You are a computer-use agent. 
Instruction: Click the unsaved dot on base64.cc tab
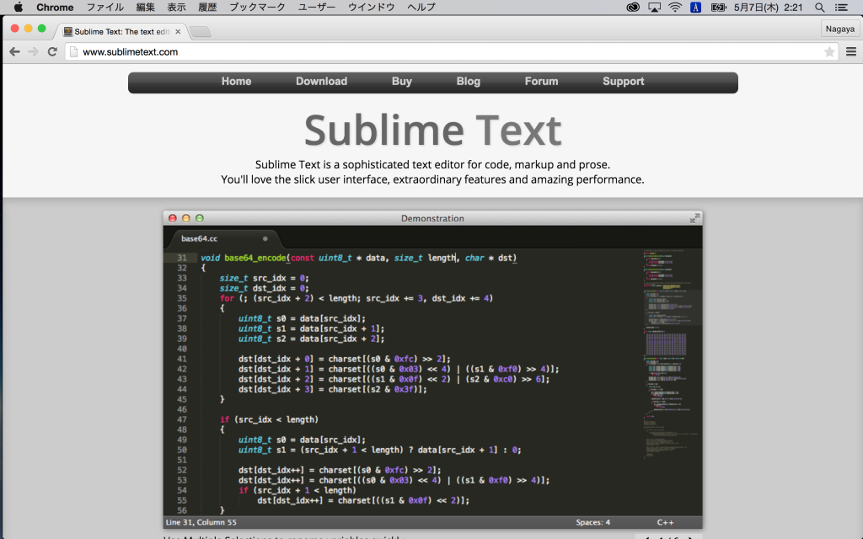[265, 238]
